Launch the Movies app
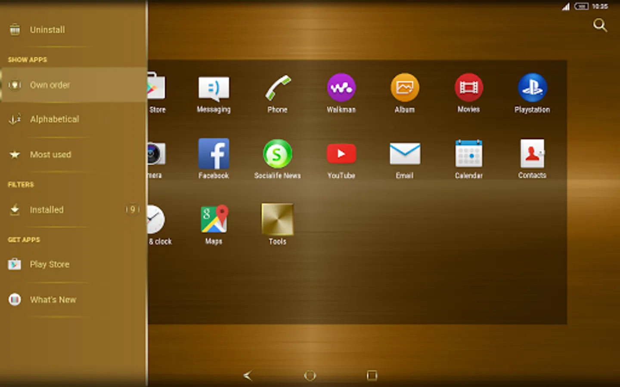 468,88
